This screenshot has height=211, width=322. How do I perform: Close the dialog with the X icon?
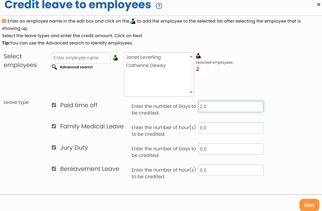[319, 5]
